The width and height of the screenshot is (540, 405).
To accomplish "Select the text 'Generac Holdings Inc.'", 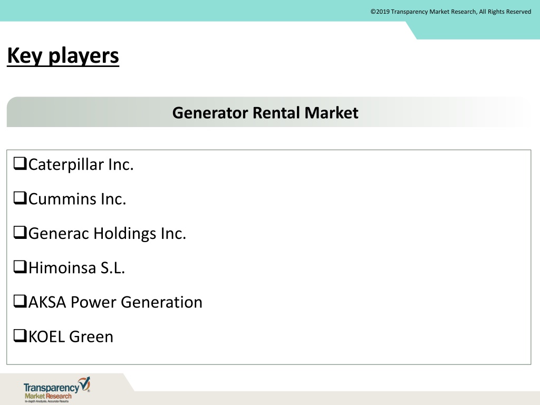I will tap(107, 234).
